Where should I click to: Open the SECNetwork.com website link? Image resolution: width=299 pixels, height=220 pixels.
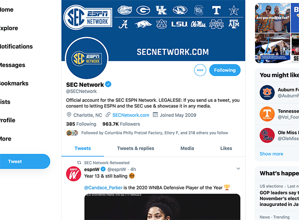(x=130, y=115)
